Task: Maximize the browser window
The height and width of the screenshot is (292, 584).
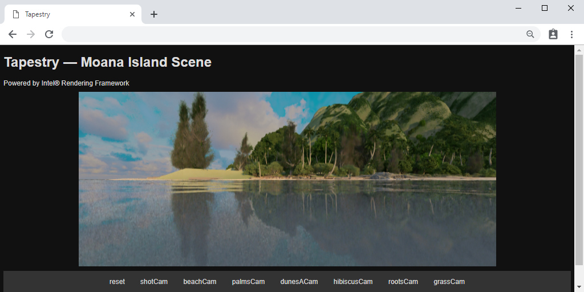Action: point(545,8)
